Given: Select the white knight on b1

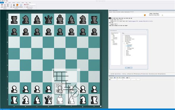Looking at the screenshot, I should coord(26,100).
